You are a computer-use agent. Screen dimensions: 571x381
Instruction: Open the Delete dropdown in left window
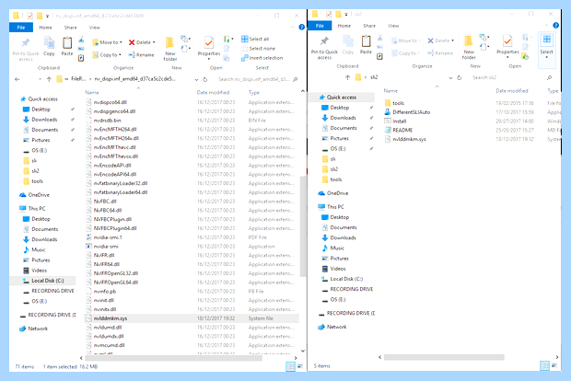[x=142, y=42]
